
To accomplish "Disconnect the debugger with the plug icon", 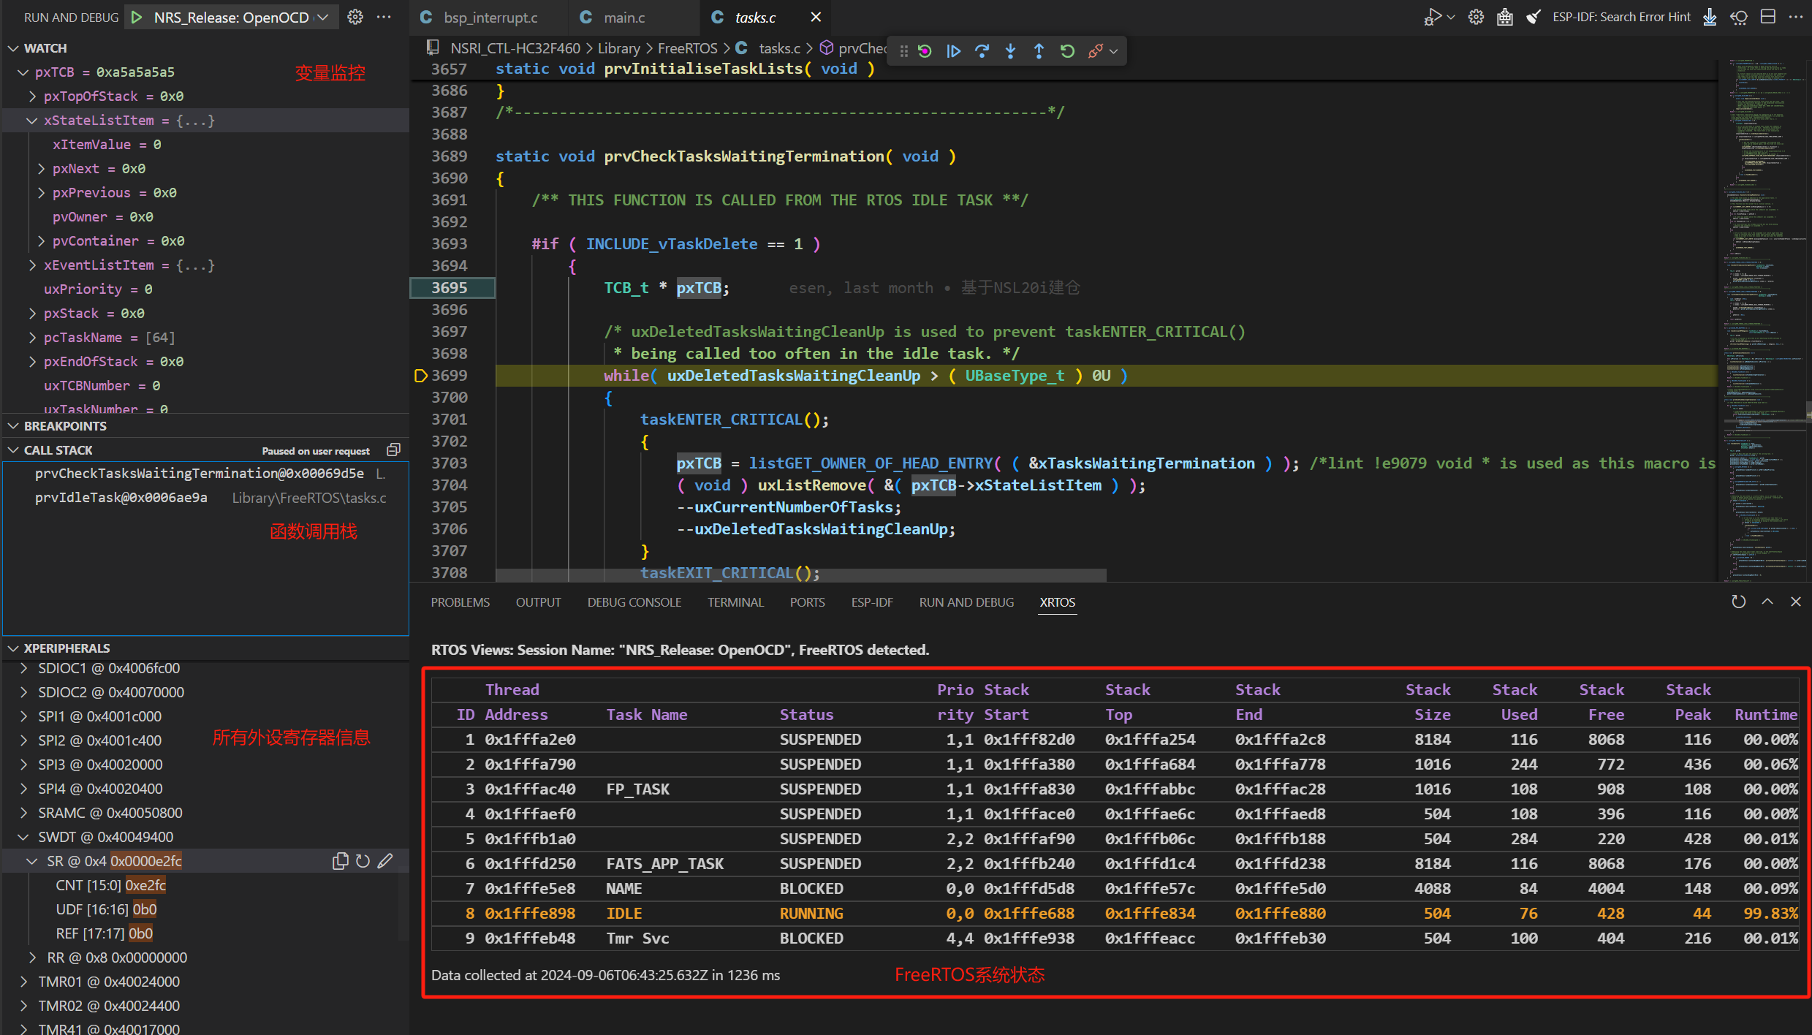I will coord(1095,51).
